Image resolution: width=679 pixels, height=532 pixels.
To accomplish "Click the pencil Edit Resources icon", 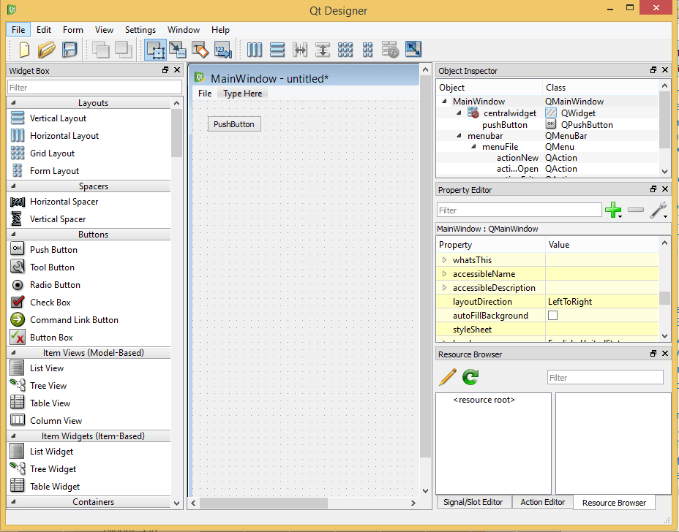I will click(448, 377).
